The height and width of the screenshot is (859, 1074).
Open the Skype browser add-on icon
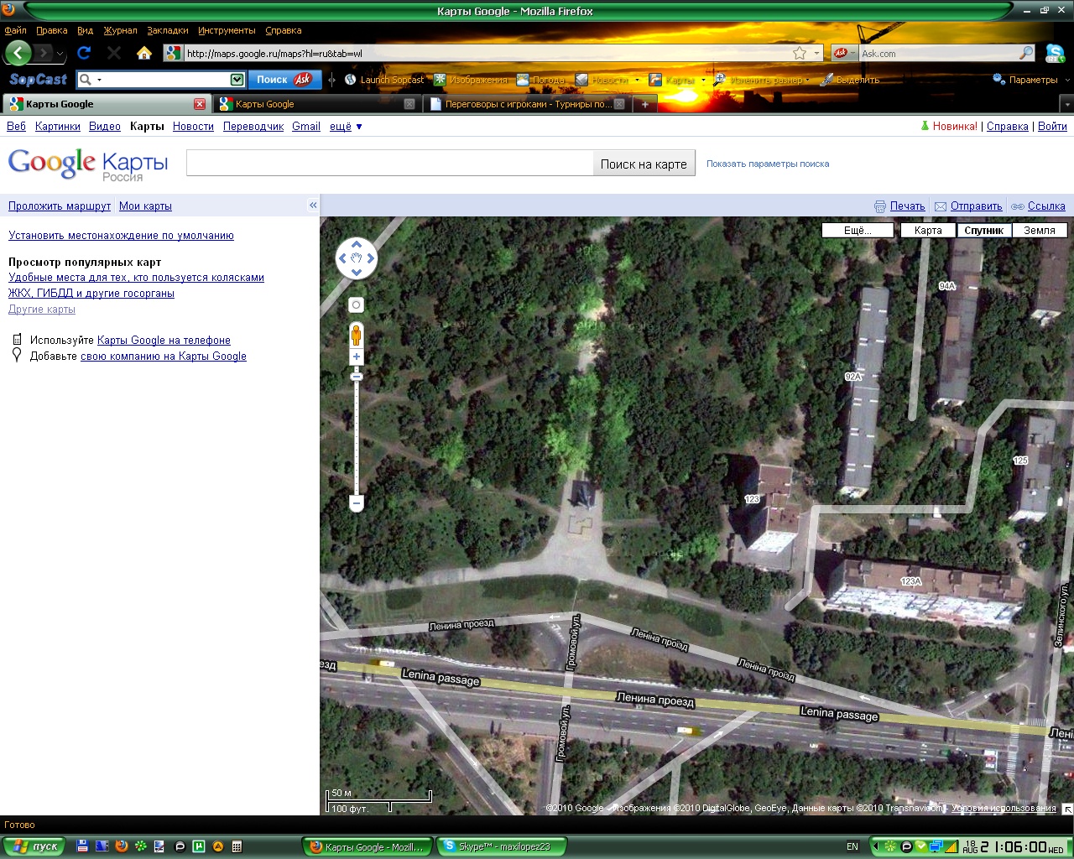pyautogui.click(x=1056, y=54)
